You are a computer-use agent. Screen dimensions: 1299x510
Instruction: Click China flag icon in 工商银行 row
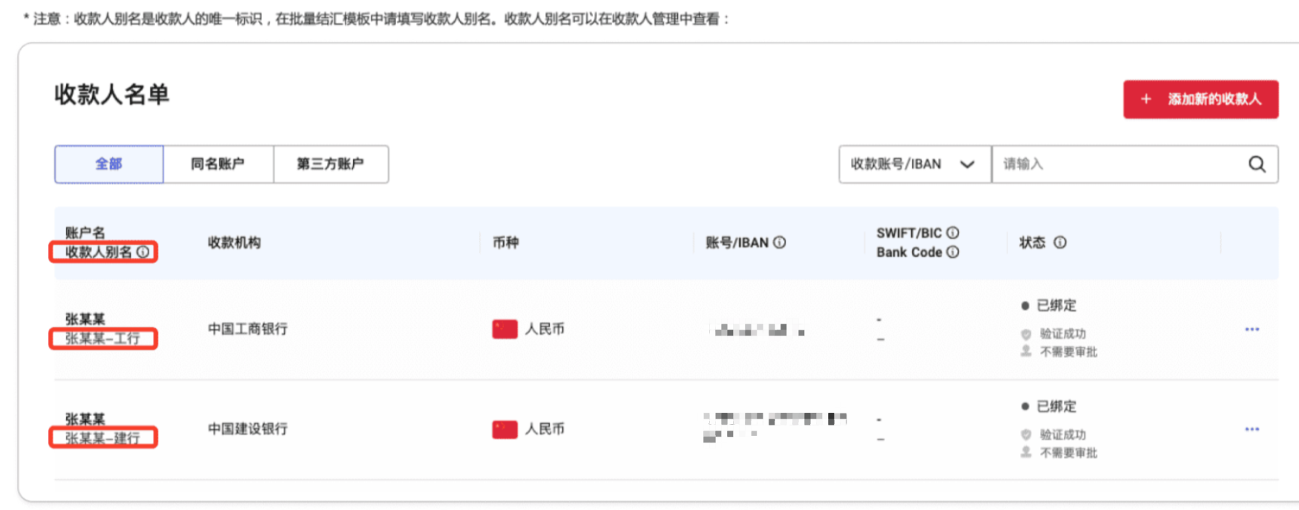(x=503, y=329)
